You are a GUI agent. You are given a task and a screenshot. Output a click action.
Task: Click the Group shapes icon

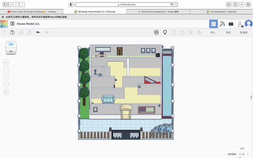click(x=174, y=33)
